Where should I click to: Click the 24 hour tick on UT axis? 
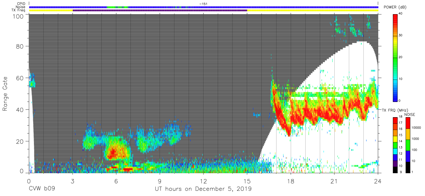378,181
